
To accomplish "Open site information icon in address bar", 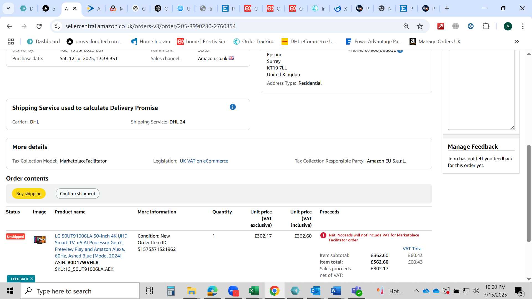I will 57,26.
